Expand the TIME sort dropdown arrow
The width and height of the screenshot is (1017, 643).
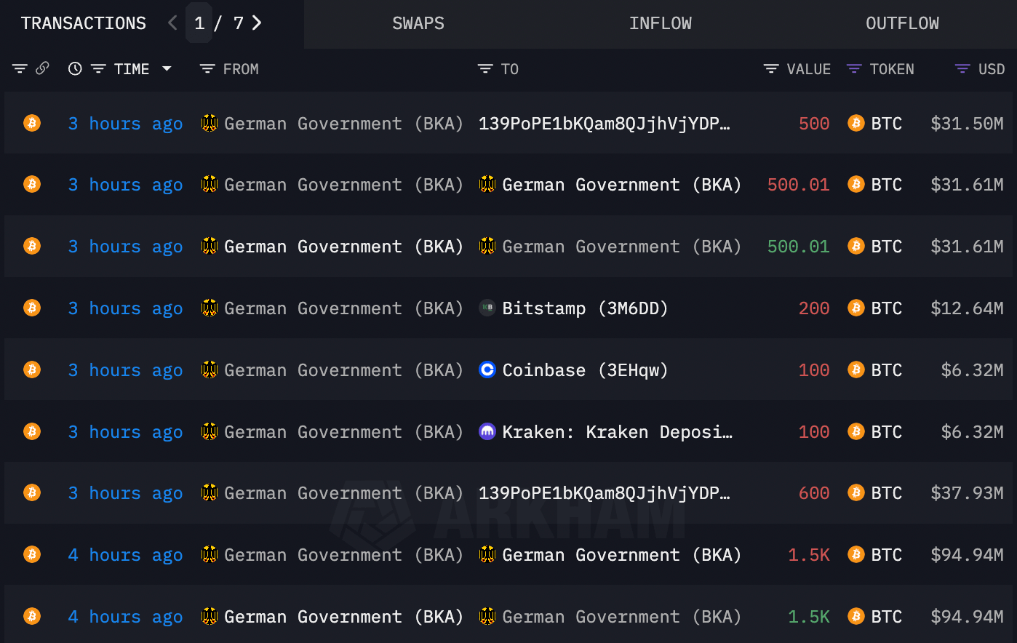pyautogui.click(x=167, y=69)
